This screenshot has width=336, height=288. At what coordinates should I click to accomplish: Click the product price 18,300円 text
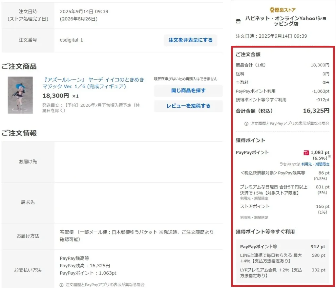tap(56, 96)
